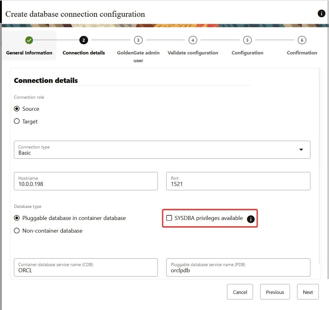Enable SYSDBA privileges available checkbox
The width and height of the screenshot is (329, 310).
coord(169,218)
